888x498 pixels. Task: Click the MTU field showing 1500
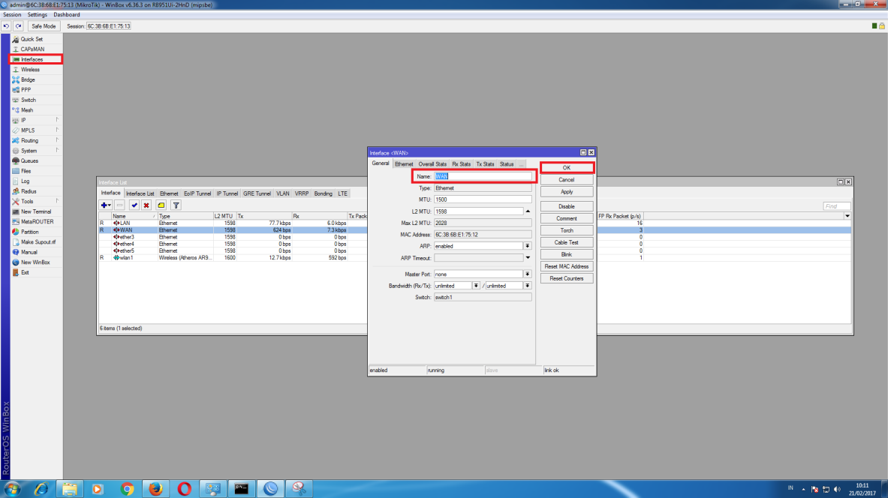[x=483, y=199]
